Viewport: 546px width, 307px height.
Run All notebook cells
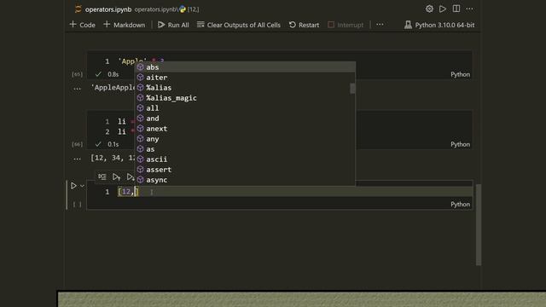[x=173, y=25]
